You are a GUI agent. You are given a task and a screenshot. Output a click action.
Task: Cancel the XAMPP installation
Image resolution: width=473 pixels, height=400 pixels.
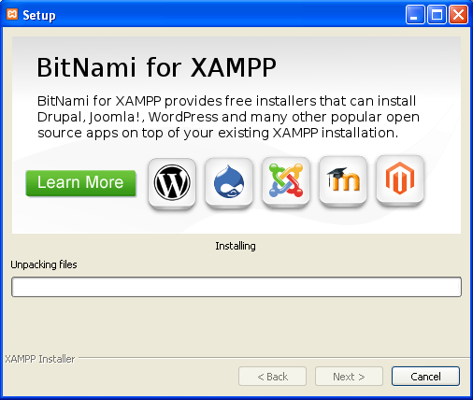425,377
